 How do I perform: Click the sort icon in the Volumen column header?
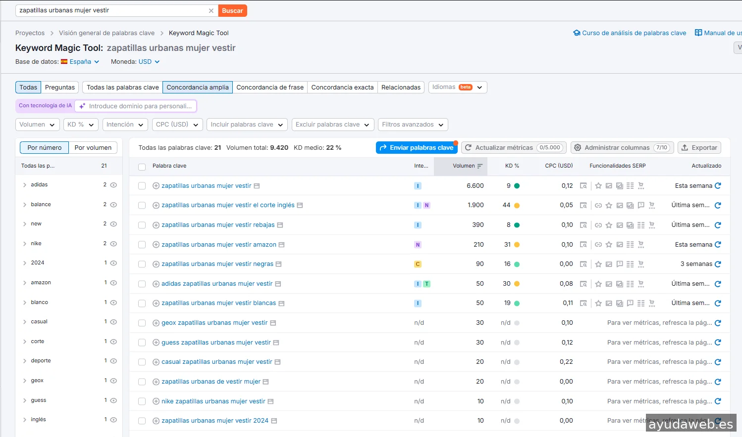pyautogui.click(x=480, y=166)
